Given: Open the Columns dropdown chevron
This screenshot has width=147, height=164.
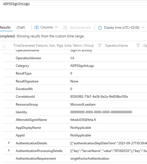Looking at the screenshot, I should click(x=56, y=27).
